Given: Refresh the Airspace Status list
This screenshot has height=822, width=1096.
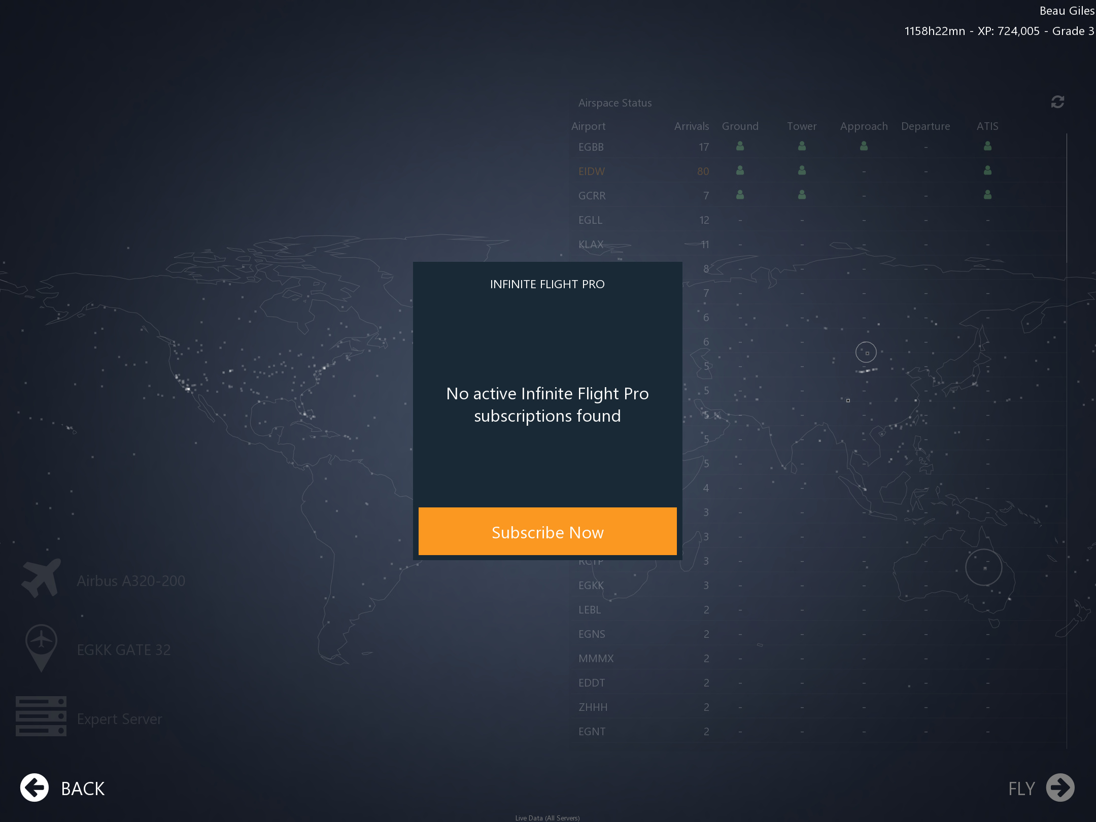Looking at the screenshot, I should pos(1057,102).
